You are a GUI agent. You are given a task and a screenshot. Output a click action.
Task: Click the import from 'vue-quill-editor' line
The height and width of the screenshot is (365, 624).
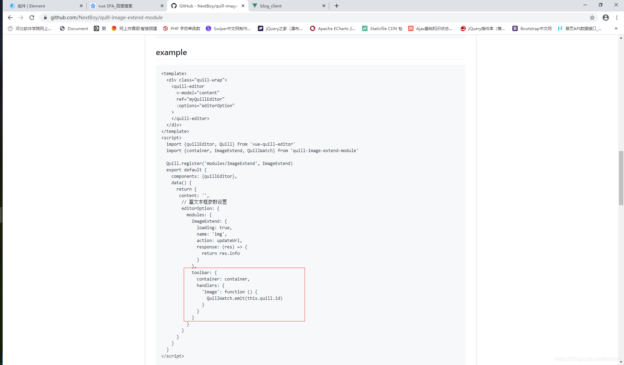click(x=231, y=144)
